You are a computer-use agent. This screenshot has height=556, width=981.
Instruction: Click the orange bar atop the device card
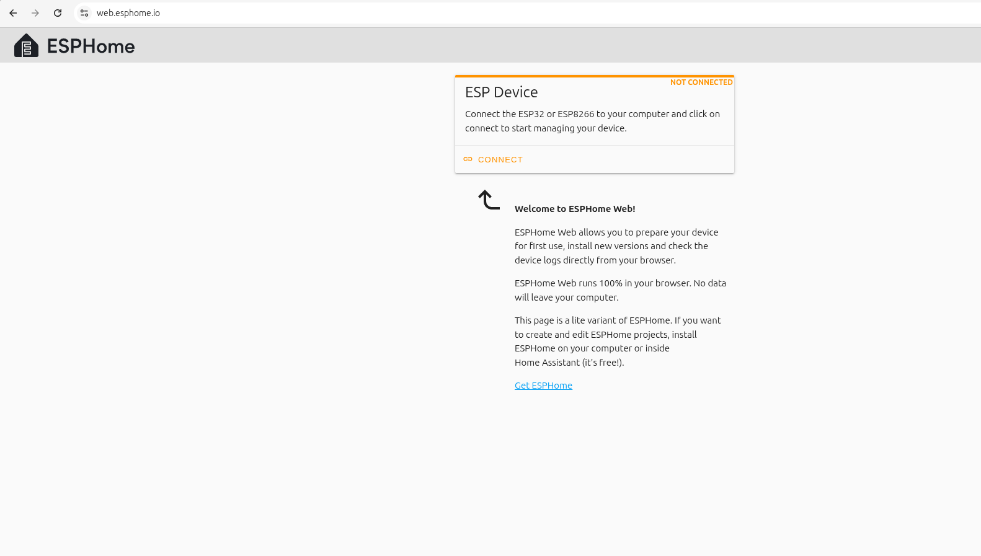pyautogui.click(x=594, y=76)
